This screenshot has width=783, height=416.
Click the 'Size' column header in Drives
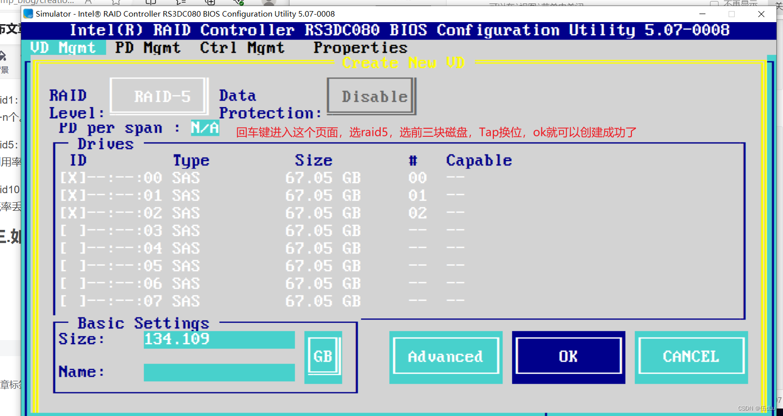pyautogui.click(x=314, y=160)
